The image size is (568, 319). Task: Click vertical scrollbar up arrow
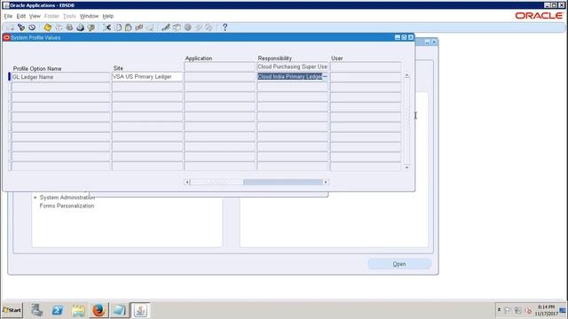(x=406, y=75)
